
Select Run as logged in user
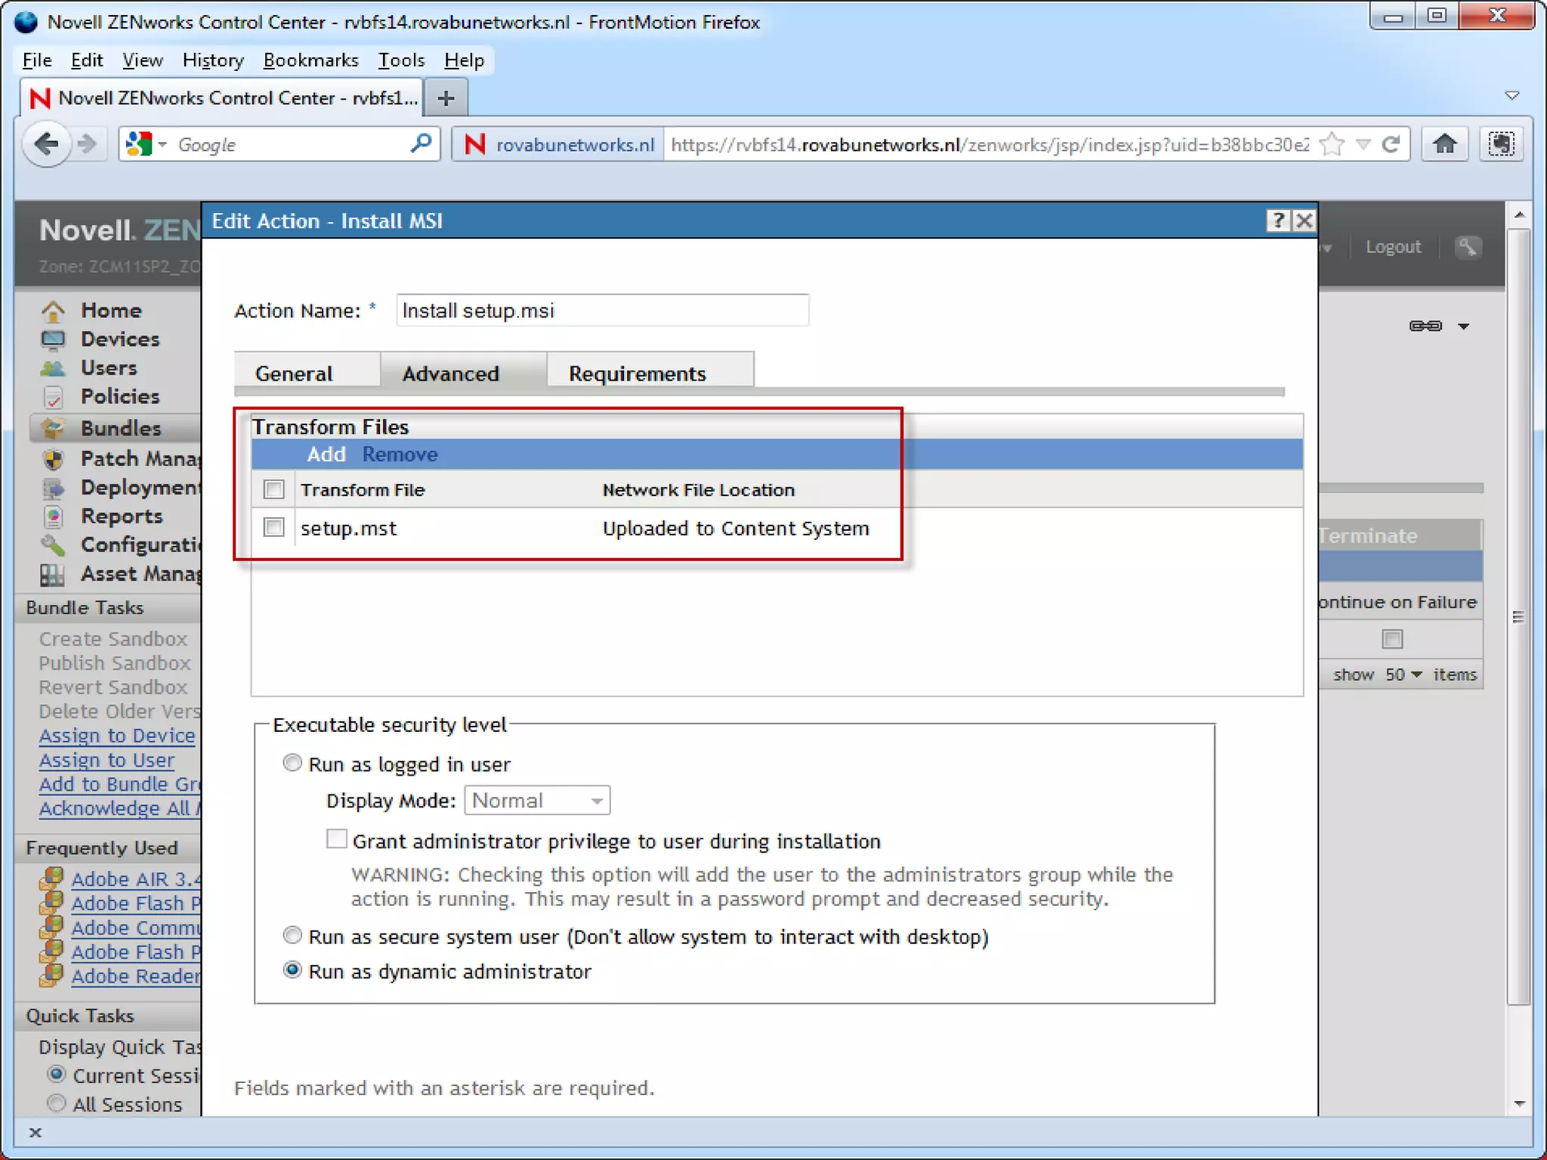pyautogui.click(x=292, y=763)
